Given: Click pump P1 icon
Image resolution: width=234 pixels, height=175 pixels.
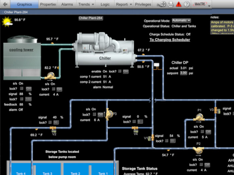Looking at the screenshot, I should click(199, 117).
